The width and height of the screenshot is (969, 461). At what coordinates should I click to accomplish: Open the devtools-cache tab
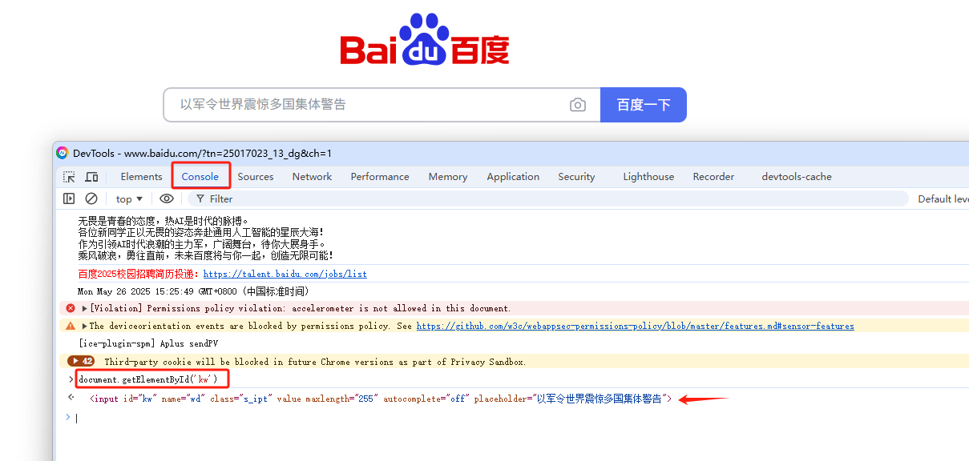[797, 177]
